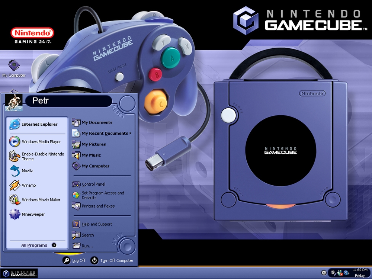Click the Log Off button
Screen dimensions: 372x279
[x=74, y=260]
